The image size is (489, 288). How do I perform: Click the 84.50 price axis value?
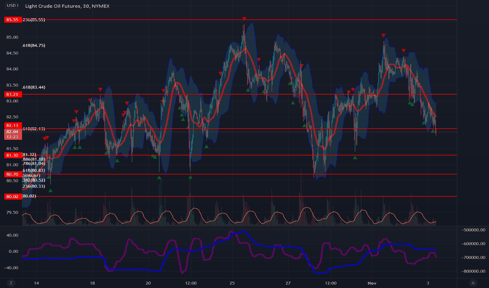tap(12, 53)
